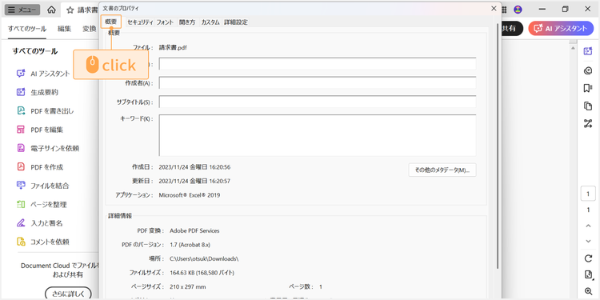The width and height of the screenshot is (600, 300).
Task: Open the comments panel icon in right rail
Action: (x=588, y=70)
